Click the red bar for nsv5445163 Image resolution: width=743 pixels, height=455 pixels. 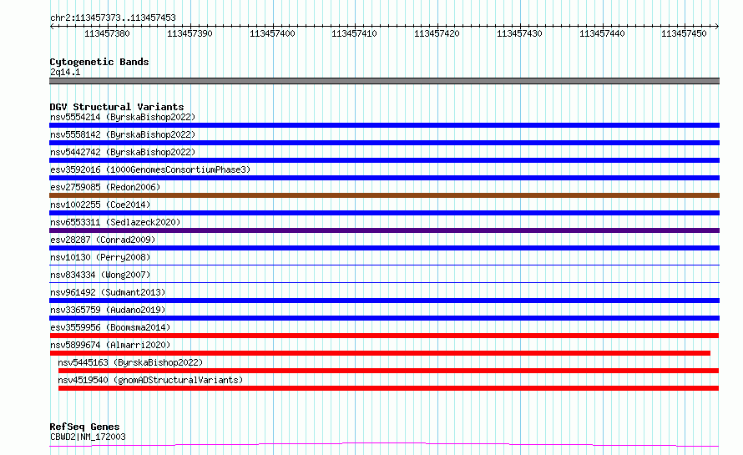coord(388,371)
